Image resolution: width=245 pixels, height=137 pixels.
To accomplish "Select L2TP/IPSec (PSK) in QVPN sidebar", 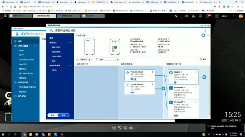I will [26, 60].
